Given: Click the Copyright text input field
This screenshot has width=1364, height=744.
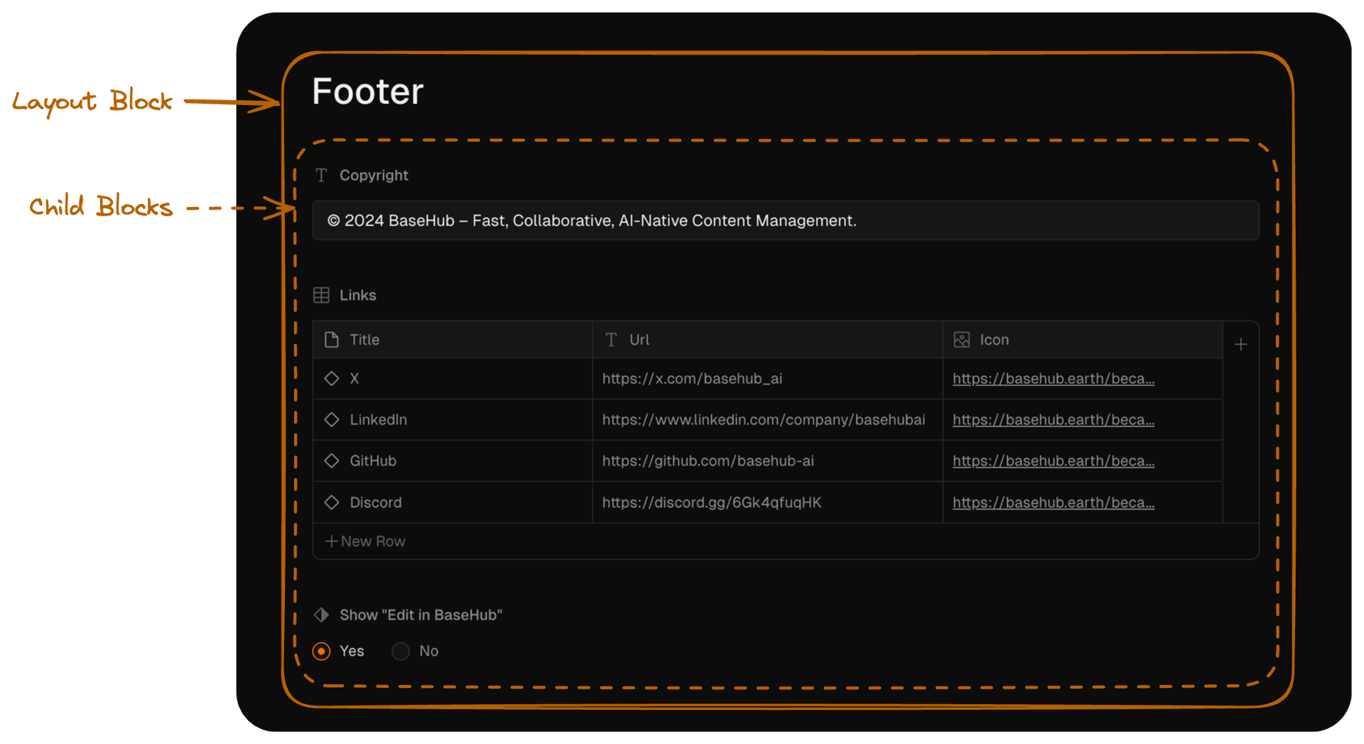Looking at the screenshot, I should 785,221.
